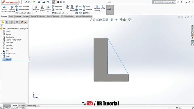The width and height of the screenshot is (194, 109).
Task: Switch to SOLIDWORKS MBD tab
Action: pos(53,16)
